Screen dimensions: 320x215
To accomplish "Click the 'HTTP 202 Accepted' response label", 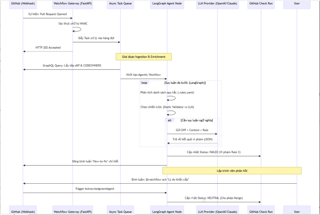I will 48,48.
